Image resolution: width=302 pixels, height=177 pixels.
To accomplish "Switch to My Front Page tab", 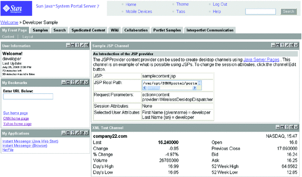I will [15, 30].
